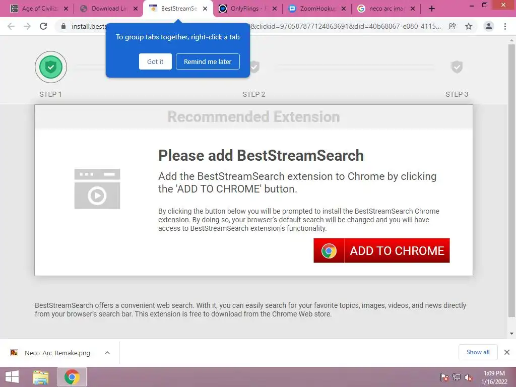The height and width of the screenshot is (387, 516).
Task: Click the Recommended Extension heading
Action: tap(253, 117)
